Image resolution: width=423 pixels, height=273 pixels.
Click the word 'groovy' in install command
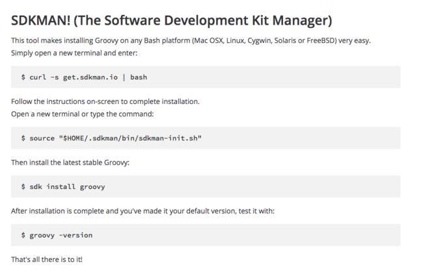92,187
